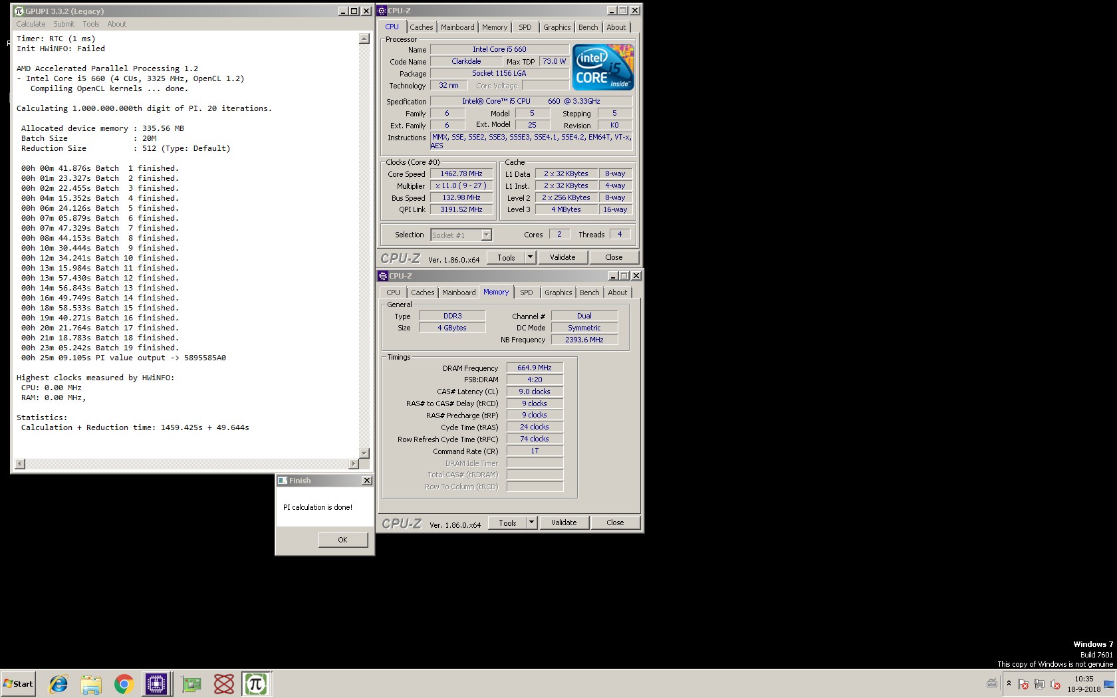Switch to Caches tab in upper CPU-Z

pyautogui.click(x=422, y=27)
